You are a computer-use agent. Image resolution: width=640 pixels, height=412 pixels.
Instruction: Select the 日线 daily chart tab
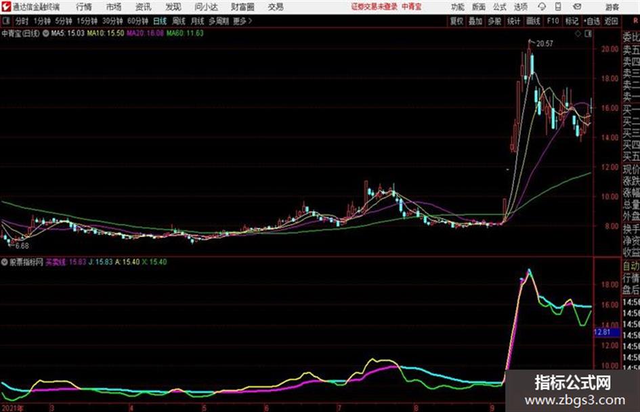point(160,21)
